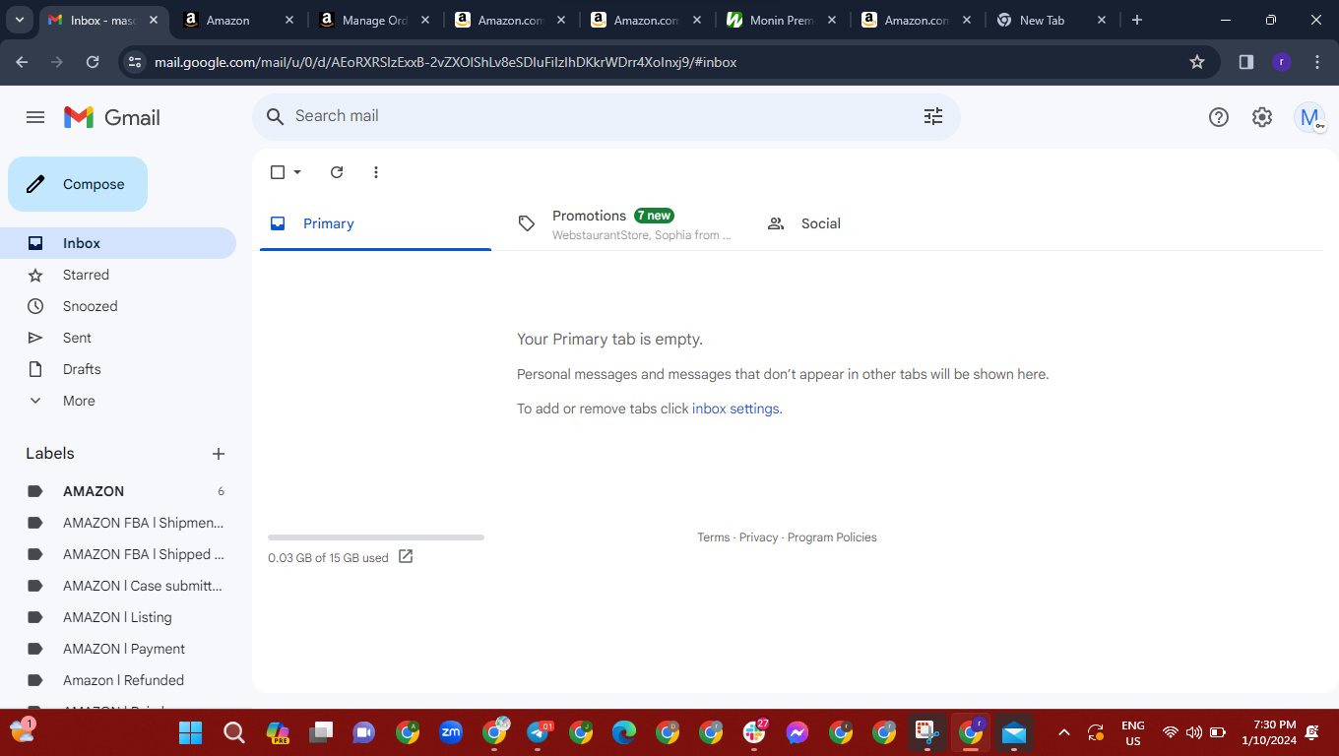
Task: Click the Compose button
Action: click(78, 184)
